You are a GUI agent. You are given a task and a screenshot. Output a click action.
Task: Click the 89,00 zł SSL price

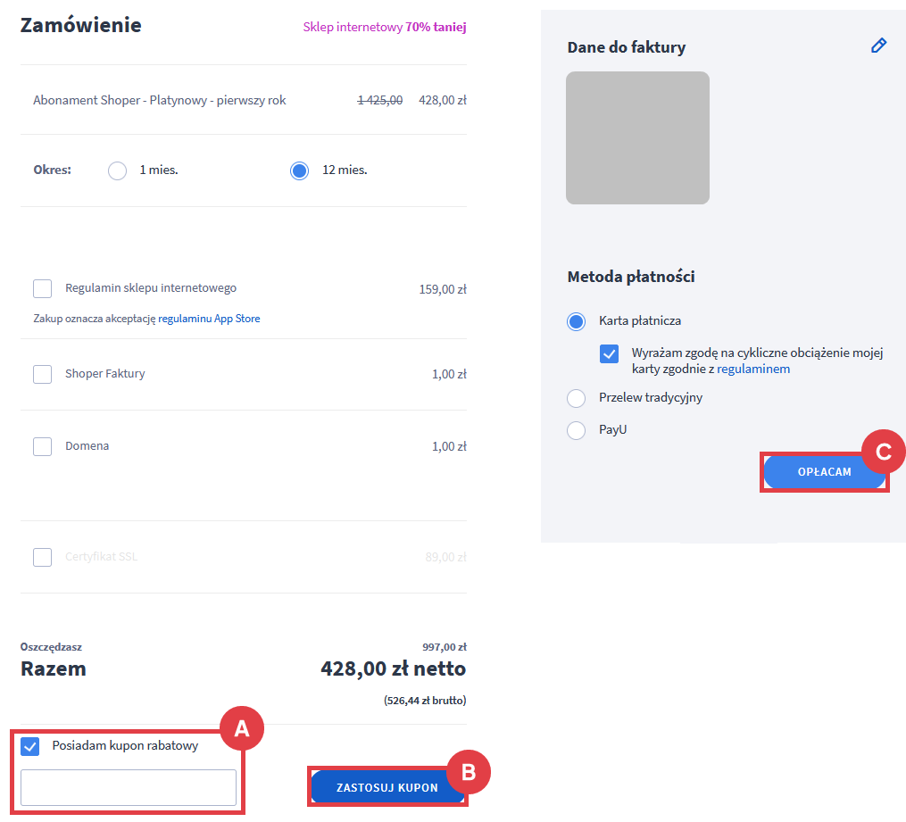pyautogui.click(x=445, y=558)
